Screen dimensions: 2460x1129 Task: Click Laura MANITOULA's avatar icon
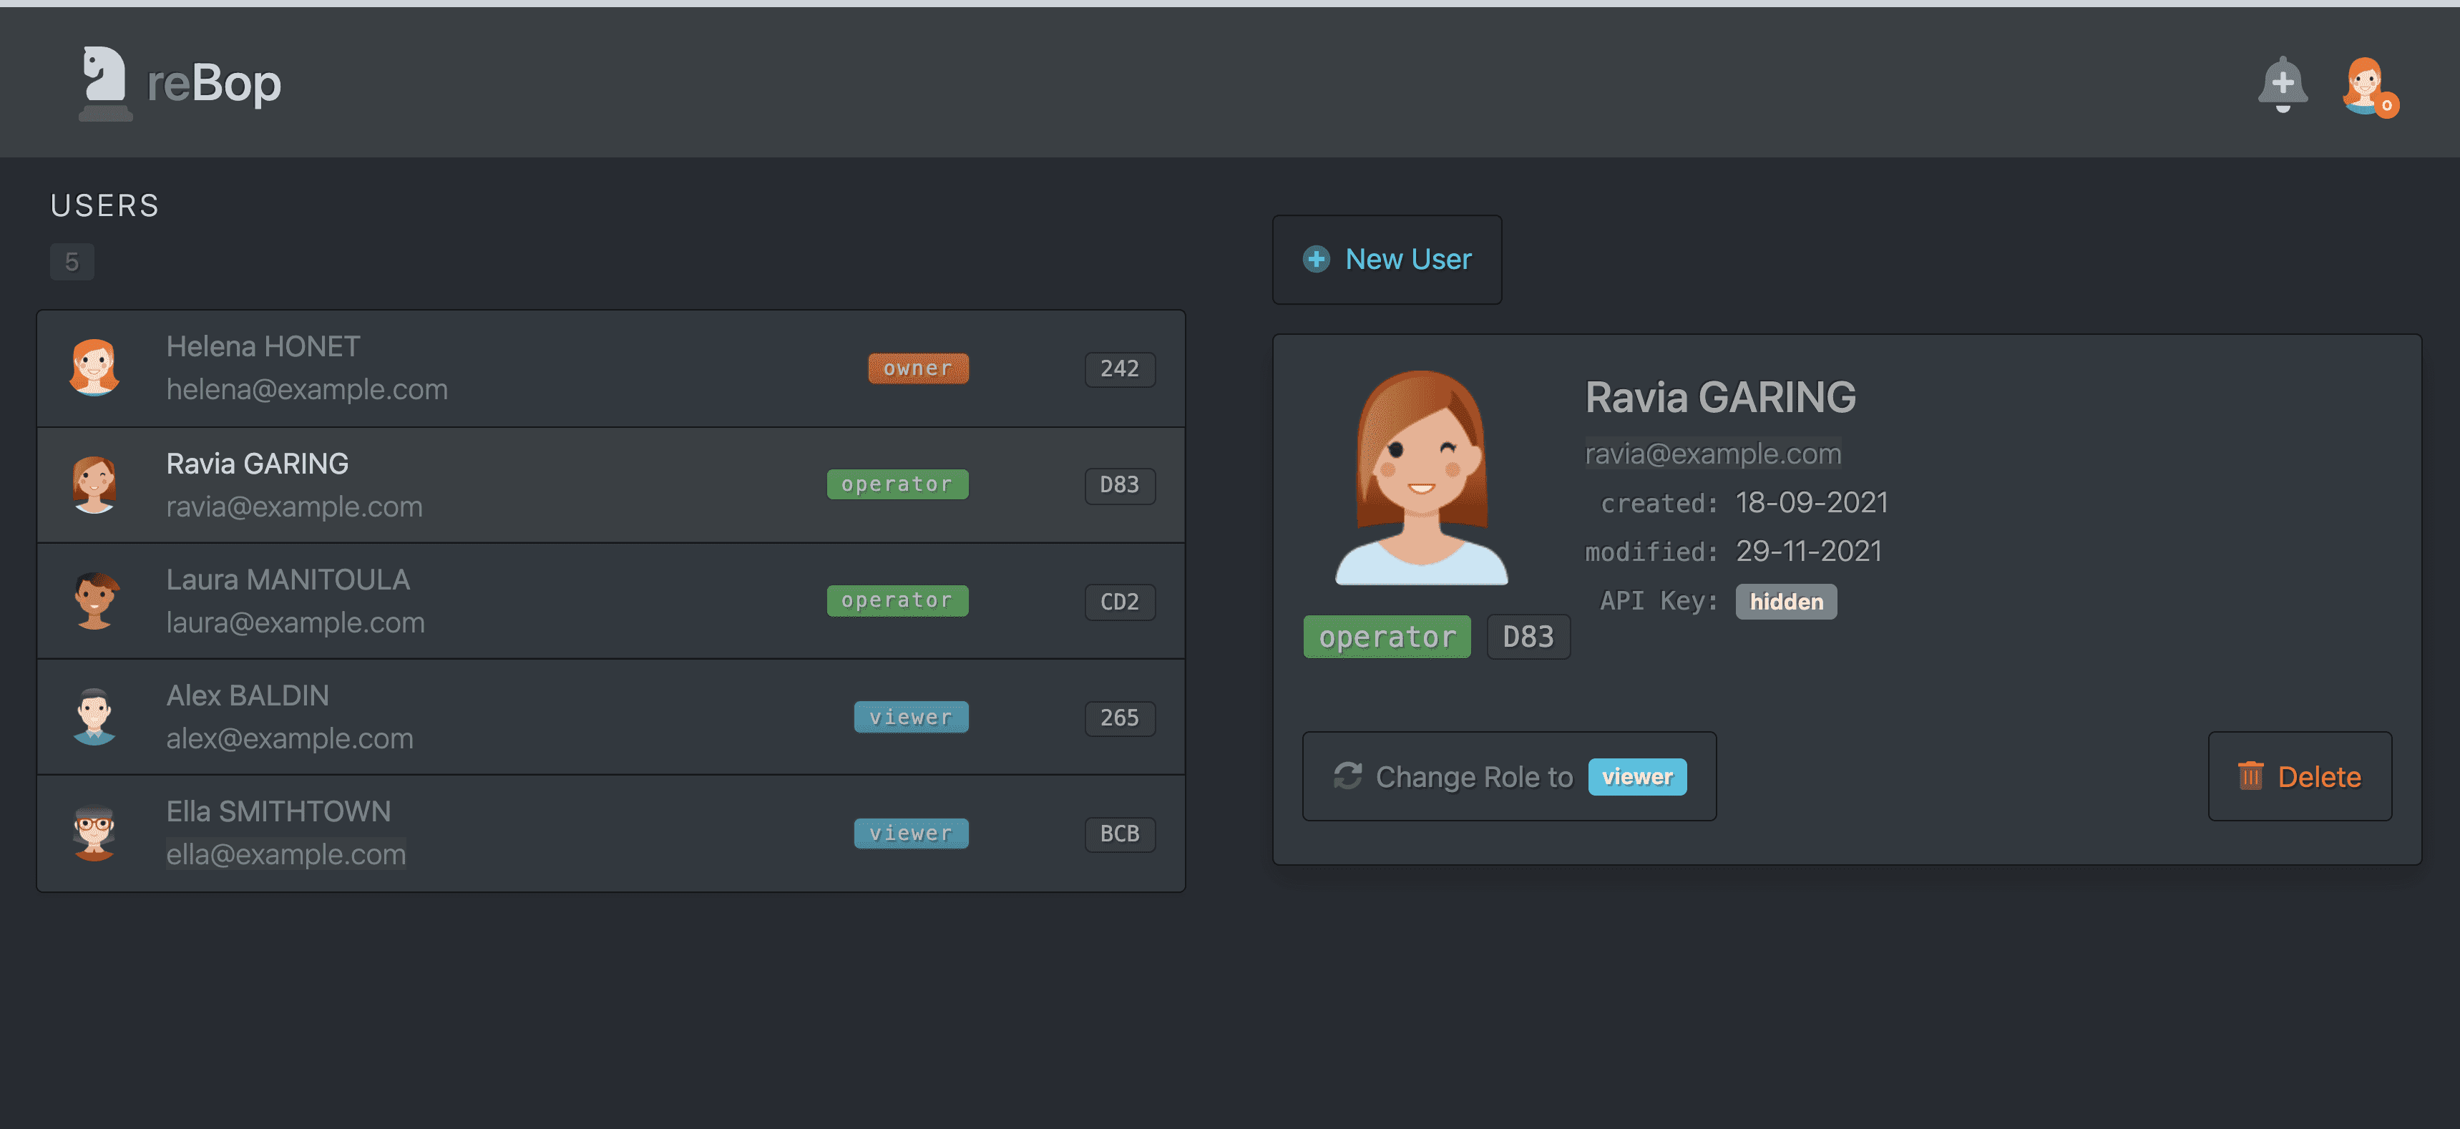click(x=94, y=601)
